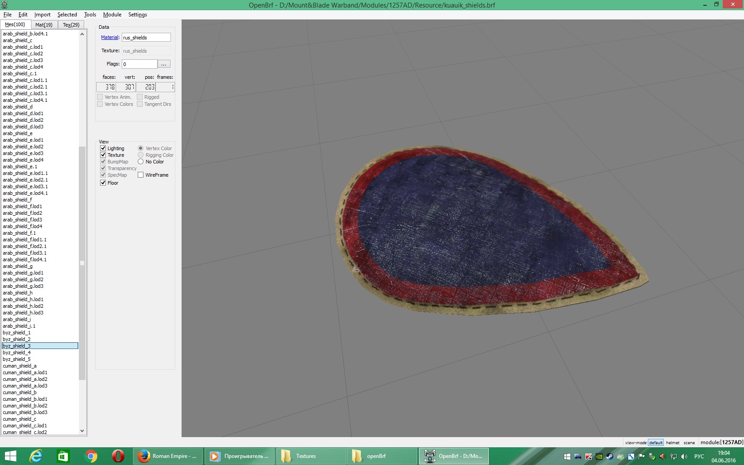
Task: Select the cuman_shield_b.lod1 mesh
Action: point(40,399)
